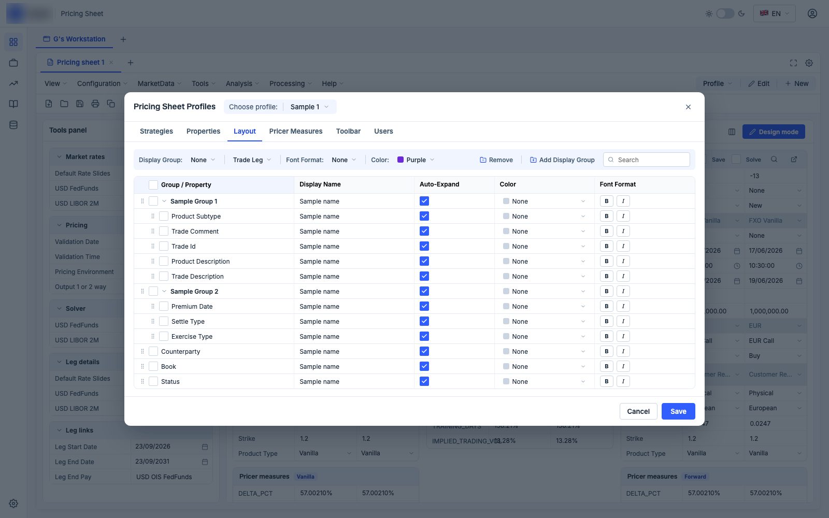
Task: Uncheck Auto-Expand for Sample Group 2
Action: [x=424, y=291]
